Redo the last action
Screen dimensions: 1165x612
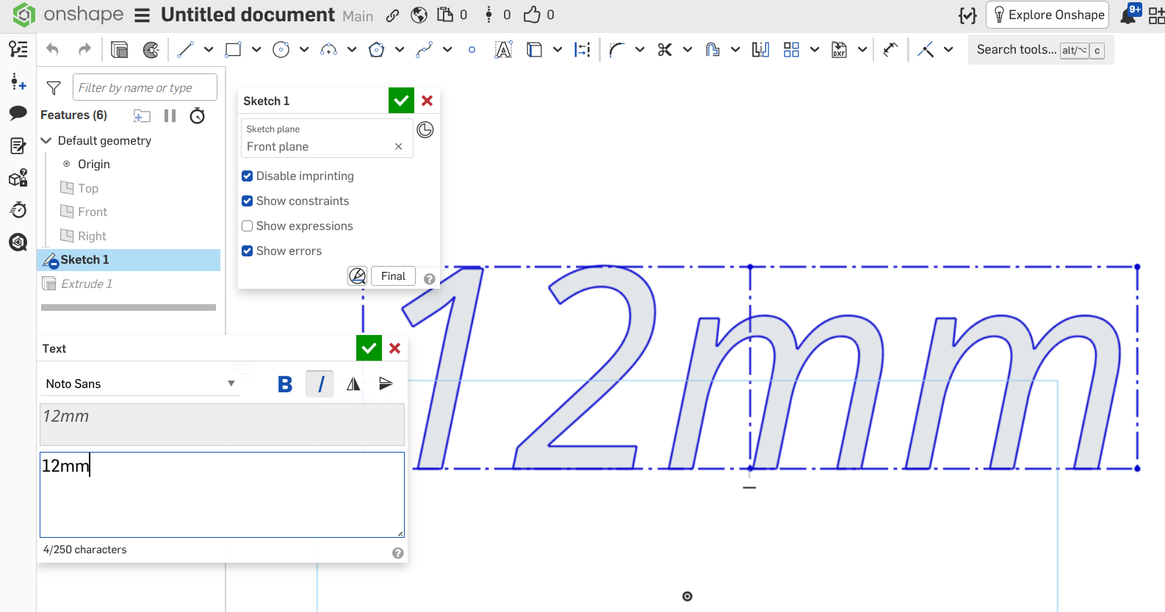point(84,49)
